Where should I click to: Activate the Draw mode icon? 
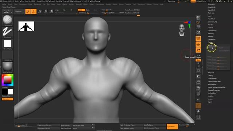point(34,11)
